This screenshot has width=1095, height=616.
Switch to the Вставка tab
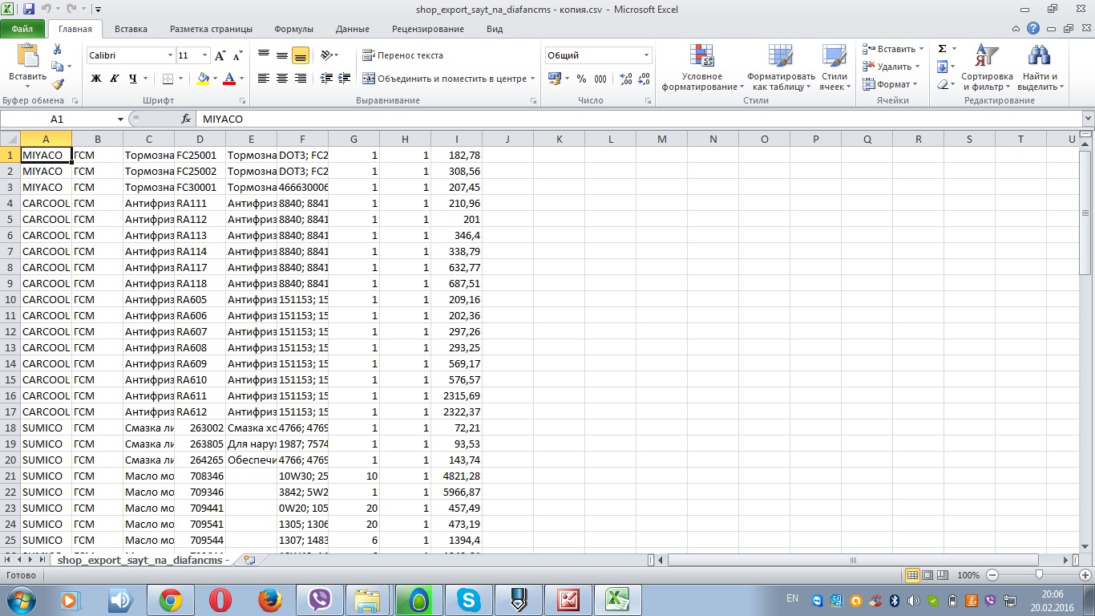[131, 29]
